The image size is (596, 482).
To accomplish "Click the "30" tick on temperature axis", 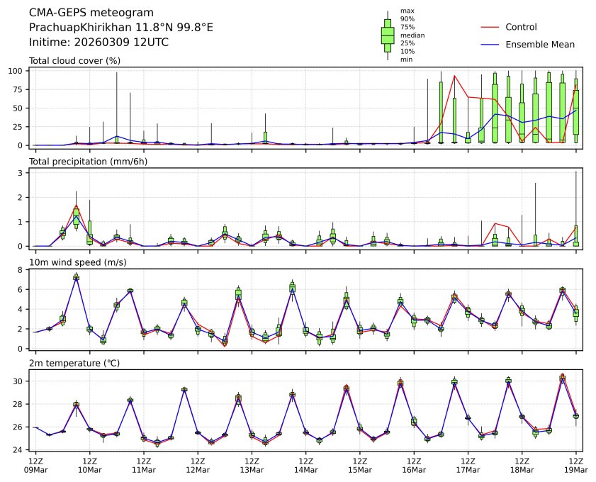I will coord(21,381).
